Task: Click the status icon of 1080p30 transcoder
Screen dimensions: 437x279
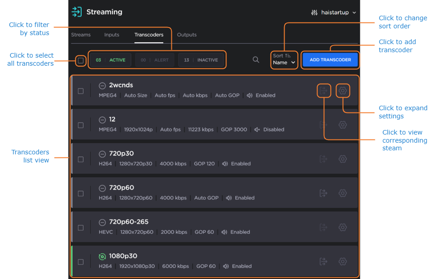Action: coord(102,256)
